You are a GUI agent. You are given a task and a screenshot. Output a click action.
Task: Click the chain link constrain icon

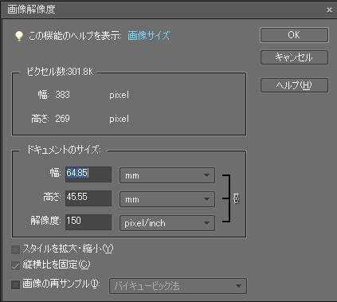236,198
